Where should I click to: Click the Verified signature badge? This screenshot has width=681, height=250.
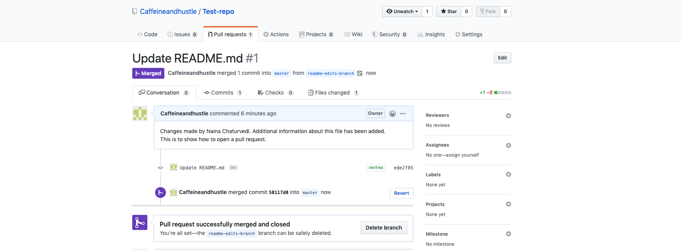(x=376, y=168)
